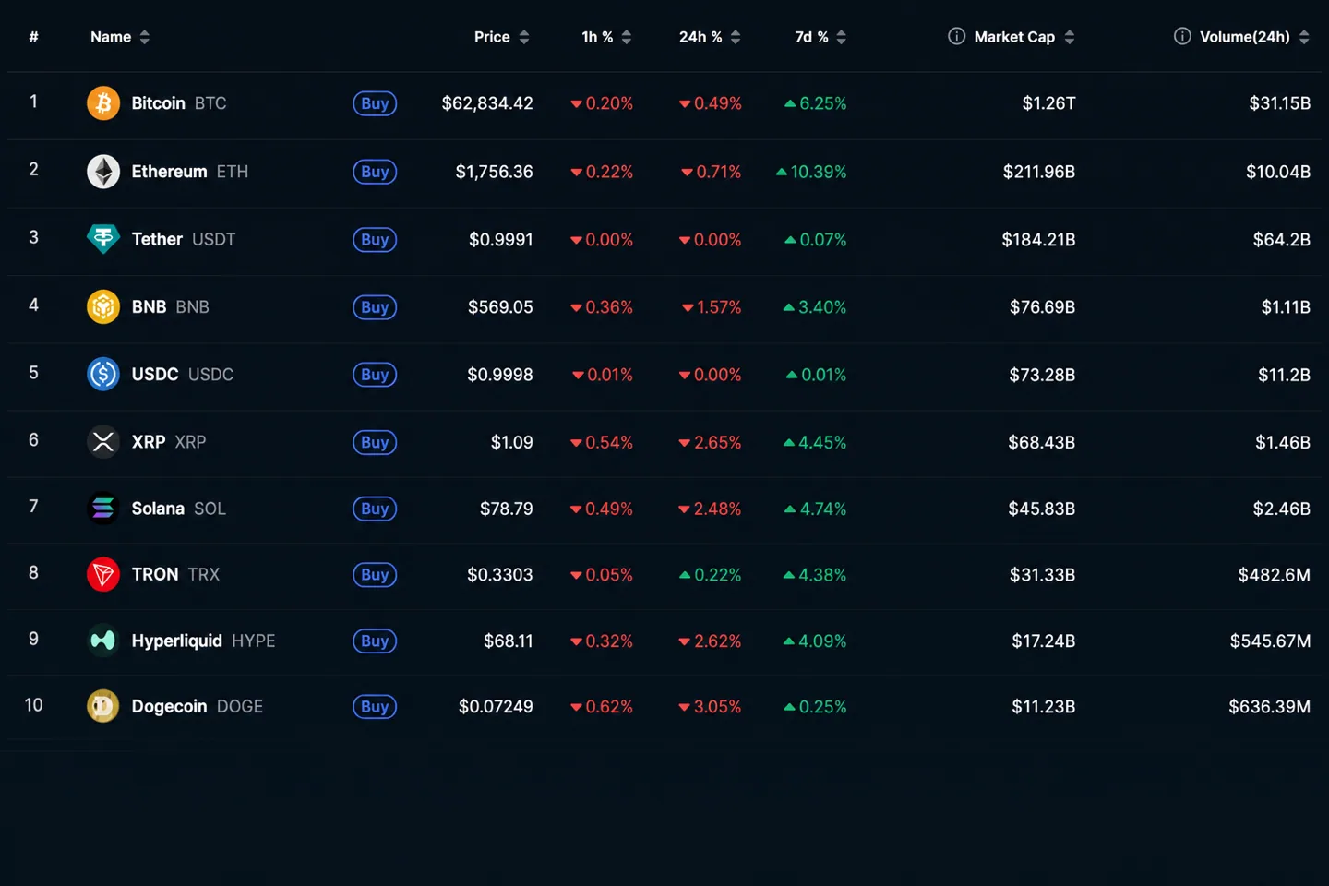
Task: Sort by Market Cap column header
Action: [1024, 37]
